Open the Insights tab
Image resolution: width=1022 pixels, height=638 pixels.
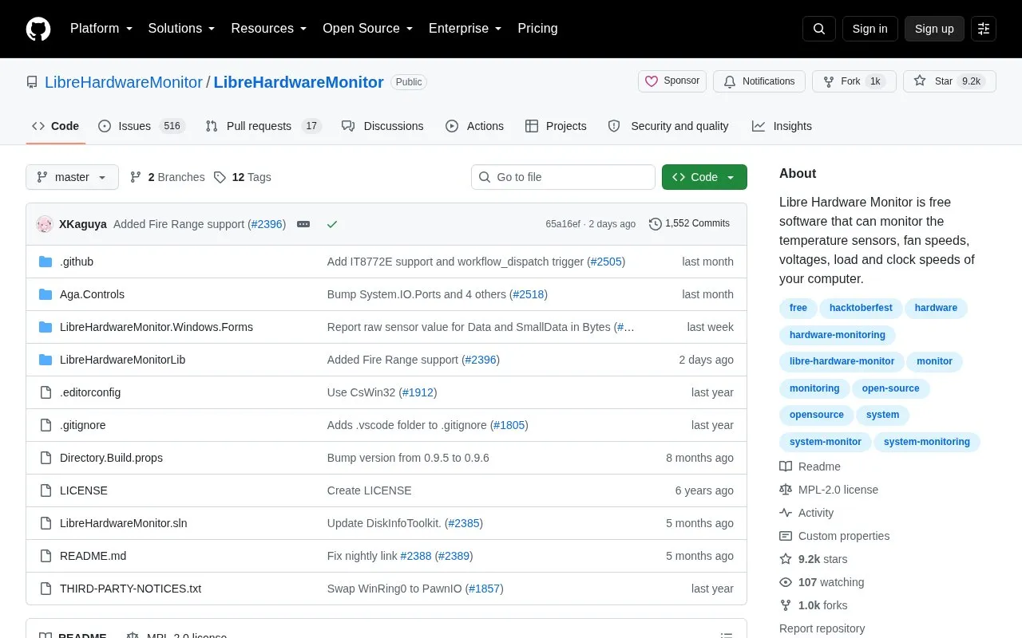point(782,126)
